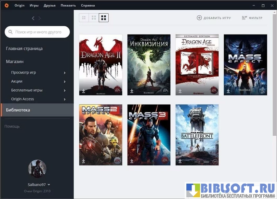Switch to small tile grid view
The width and height of the screenshot is (277, 199).
pos(84,18)
